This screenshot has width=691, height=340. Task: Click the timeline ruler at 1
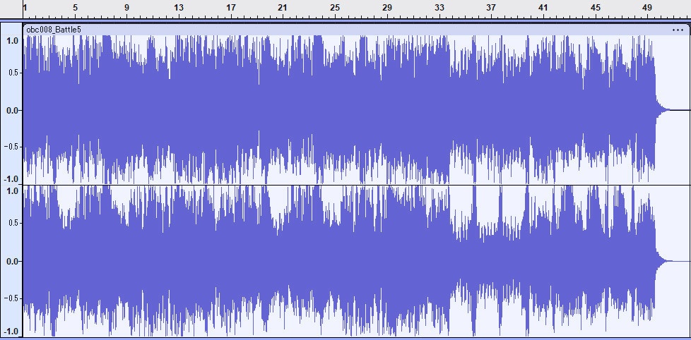click(x=25, y=8)
